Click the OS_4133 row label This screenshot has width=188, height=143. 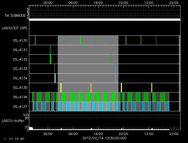tap(20, 69)
